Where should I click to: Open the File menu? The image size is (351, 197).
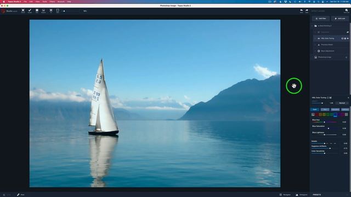click(x=25, y=2)
